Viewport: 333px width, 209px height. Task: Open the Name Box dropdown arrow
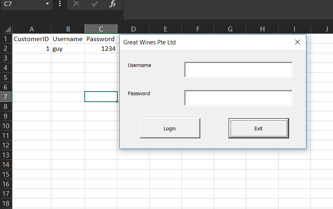pyautogui.click(x=47, y=4)
